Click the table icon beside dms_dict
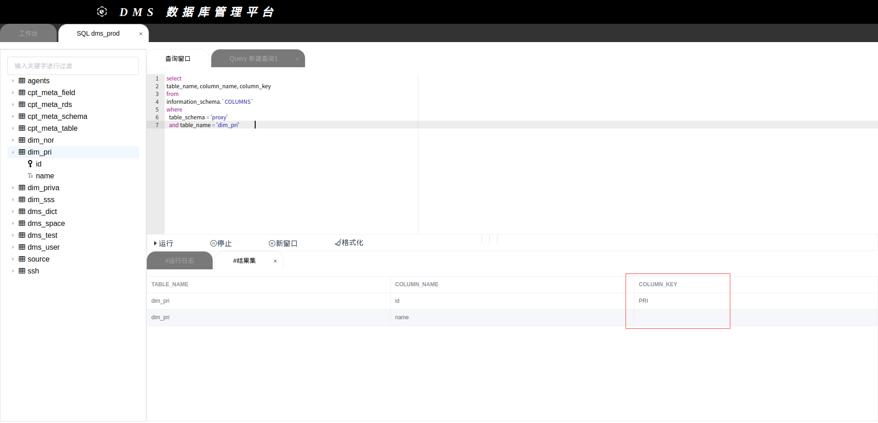Viewport: 878px width, 423px height. 22,211
